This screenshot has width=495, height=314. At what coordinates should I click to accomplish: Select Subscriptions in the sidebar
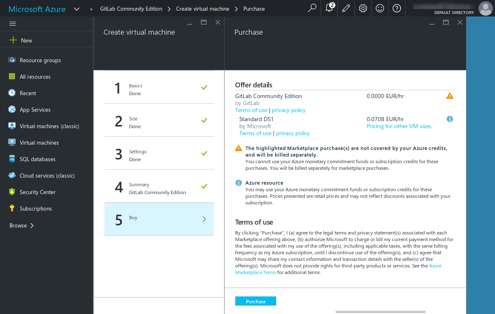pos(36,209)
